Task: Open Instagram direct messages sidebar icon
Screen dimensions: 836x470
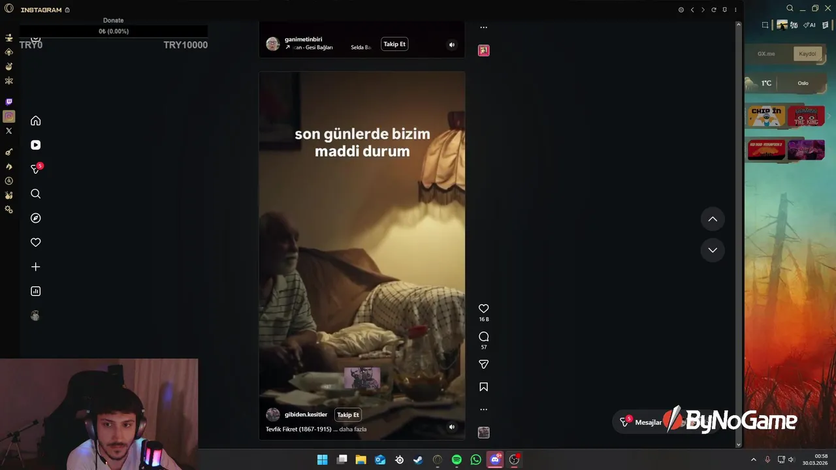Action: point(36,169)
